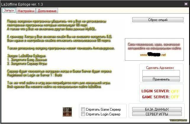Click the 'Registered on Login as Server 1 : Bartz' line
Viewport: 190px width, 124px height.
click(34, 75)
